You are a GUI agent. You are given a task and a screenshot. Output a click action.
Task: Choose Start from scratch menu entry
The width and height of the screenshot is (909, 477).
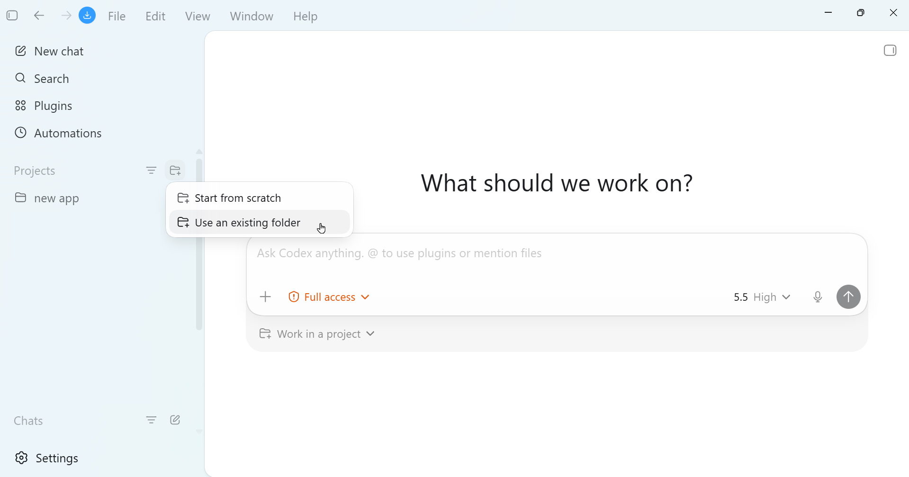coord(260,198)
